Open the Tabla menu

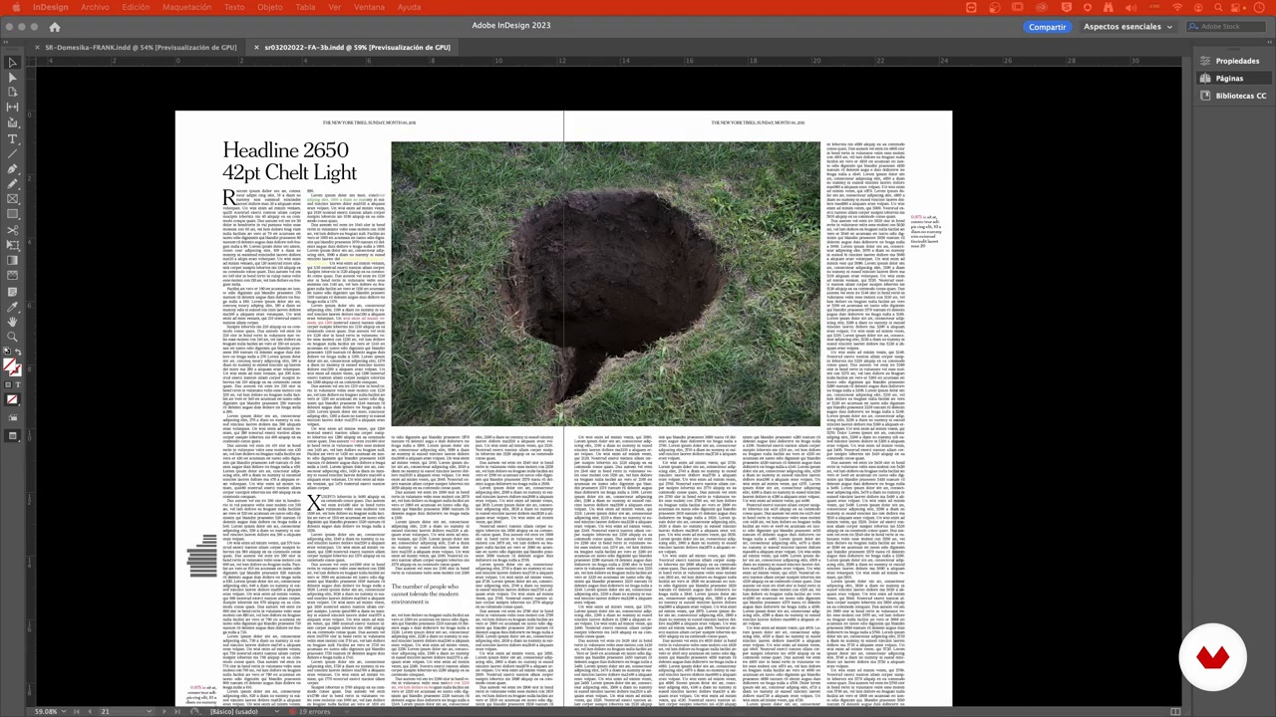pos(306,7)
